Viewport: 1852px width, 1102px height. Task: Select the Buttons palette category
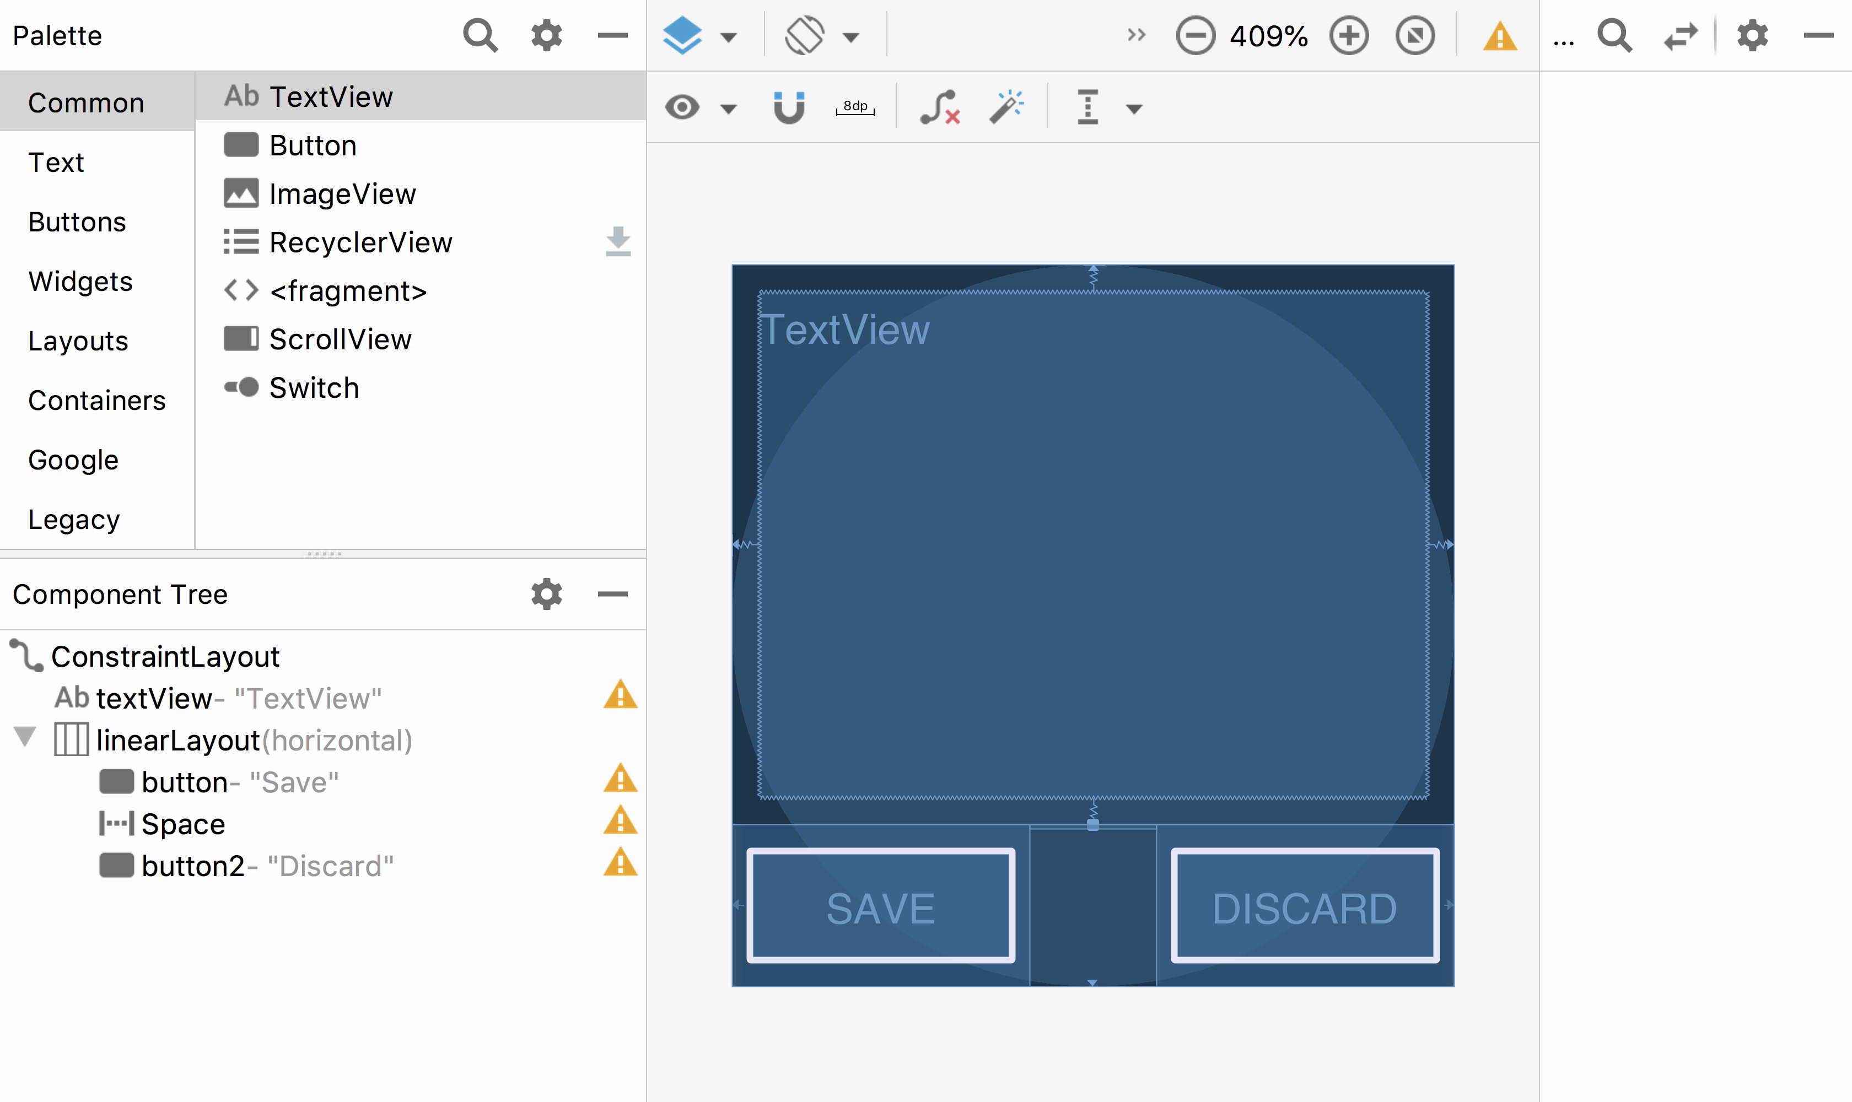(x=77, y=222)
